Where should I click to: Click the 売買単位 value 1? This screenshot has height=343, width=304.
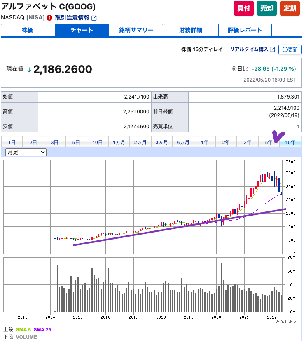pyautogui.click(x=298, y=127)
